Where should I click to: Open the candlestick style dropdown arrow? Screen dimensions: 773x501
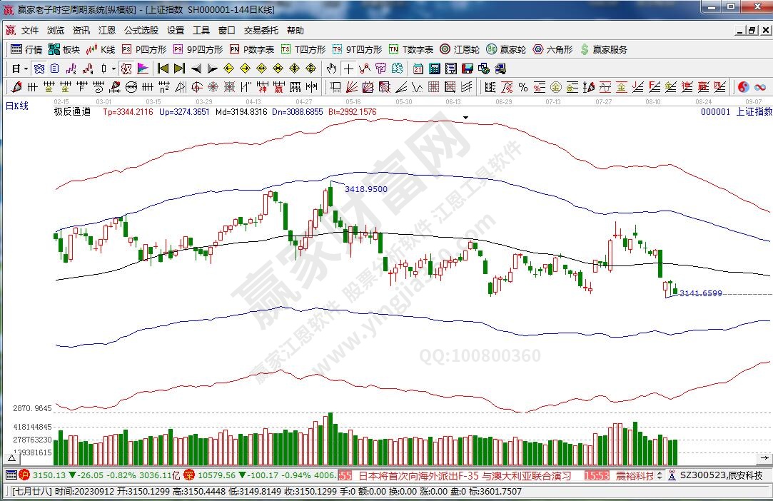(114, 69)
